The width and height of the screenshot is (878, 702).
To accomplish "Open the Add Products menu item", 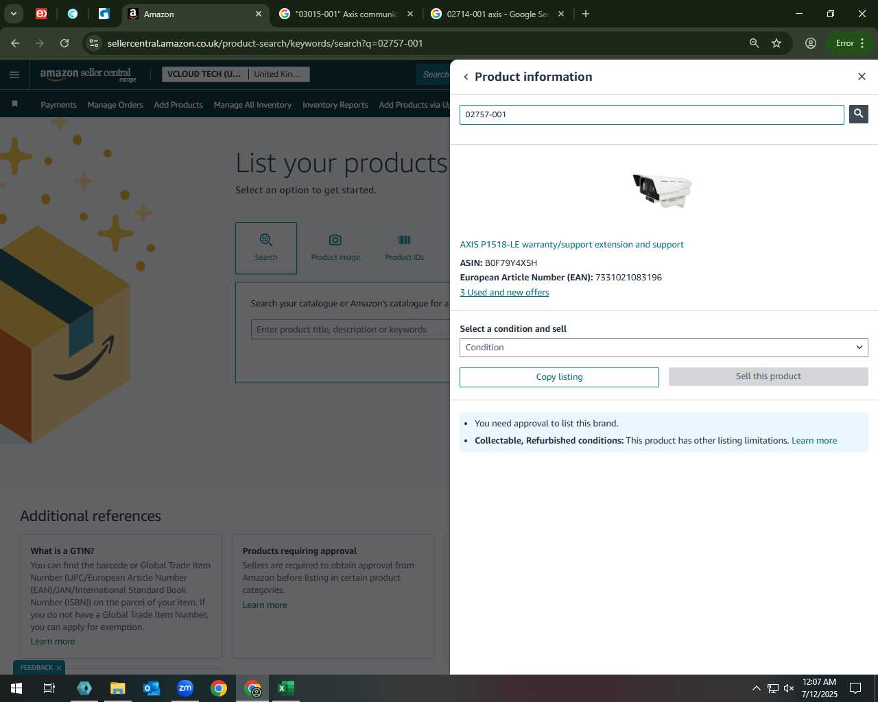I will pyautogui.click(x=178, y=105).
